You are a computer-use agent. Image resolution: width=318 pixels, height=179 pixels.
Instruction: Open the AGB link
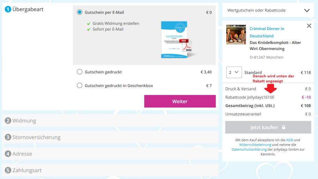pyautogui.click(x=290, y=140)
